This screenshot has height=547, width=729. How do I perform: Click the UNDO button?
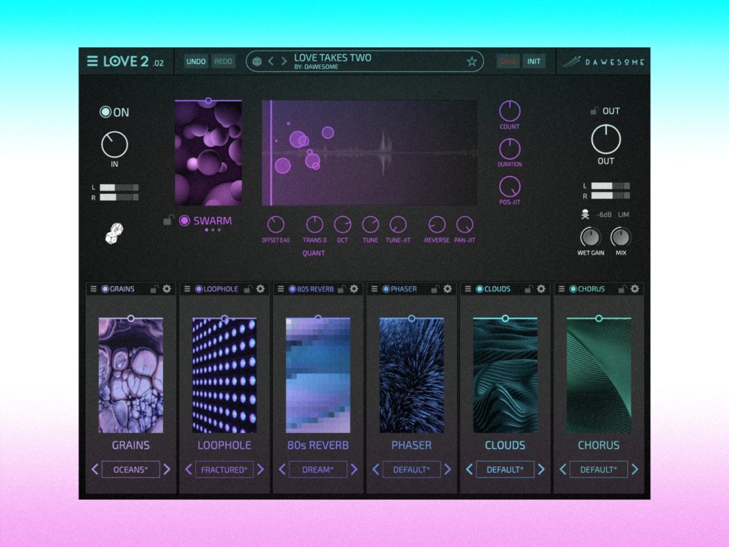point(196,61)
